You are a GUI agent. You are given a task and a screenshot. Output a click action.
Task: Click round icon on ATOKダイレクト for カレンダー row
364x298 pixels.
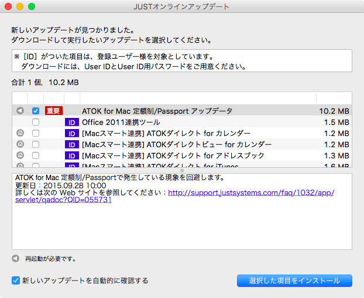[x=20, y=133]
